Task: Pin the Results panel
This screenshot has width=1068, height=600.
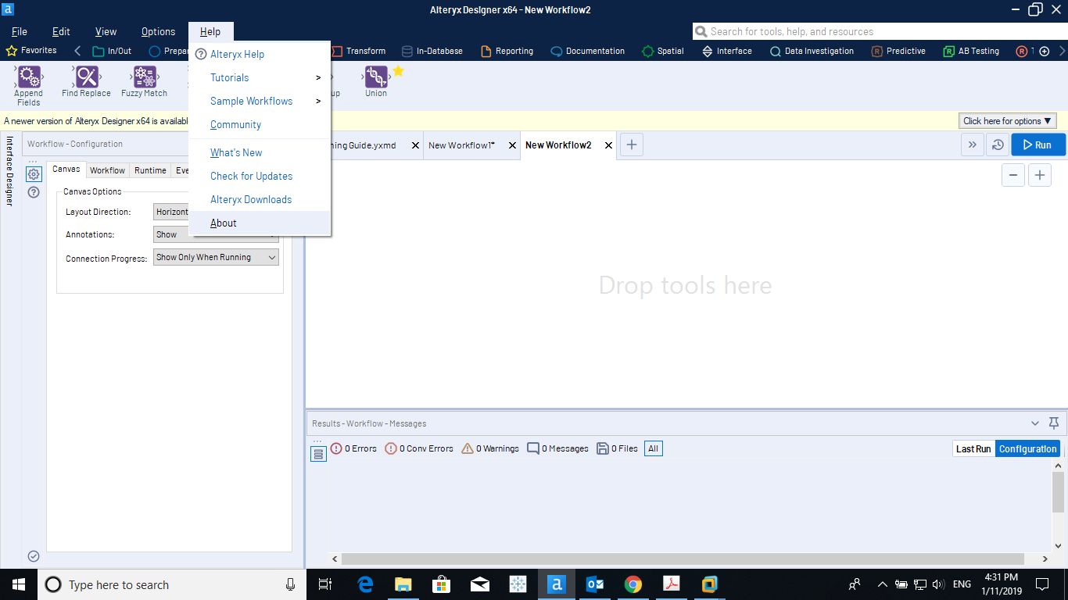Action: tap(1053, 423)
